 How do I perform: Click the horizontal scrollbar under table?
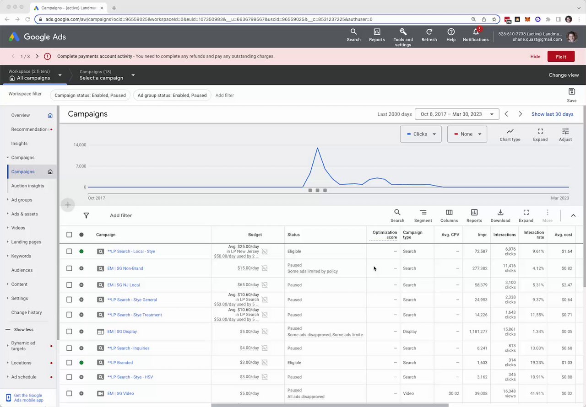point(330,405)
